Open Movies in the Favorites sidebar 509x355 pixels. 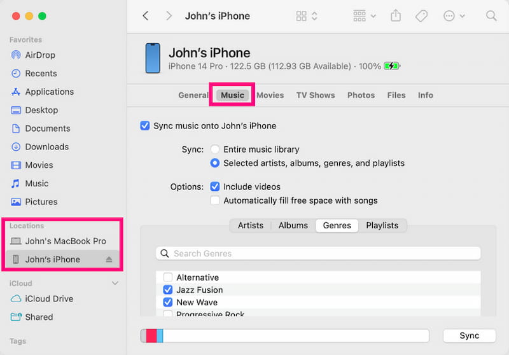tap(32, 165)
